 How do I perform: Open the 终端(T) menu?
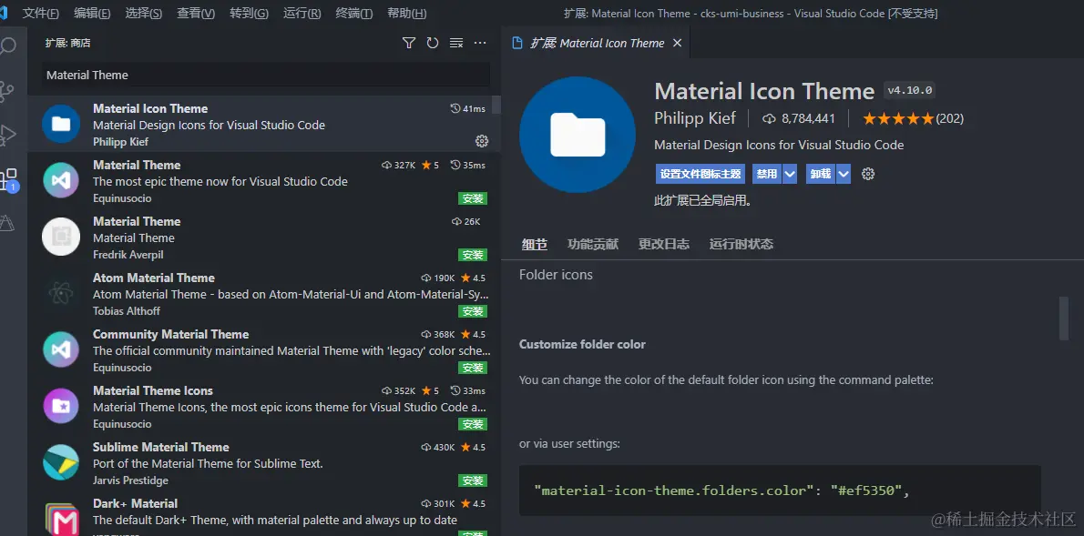(x=354, y=13)
